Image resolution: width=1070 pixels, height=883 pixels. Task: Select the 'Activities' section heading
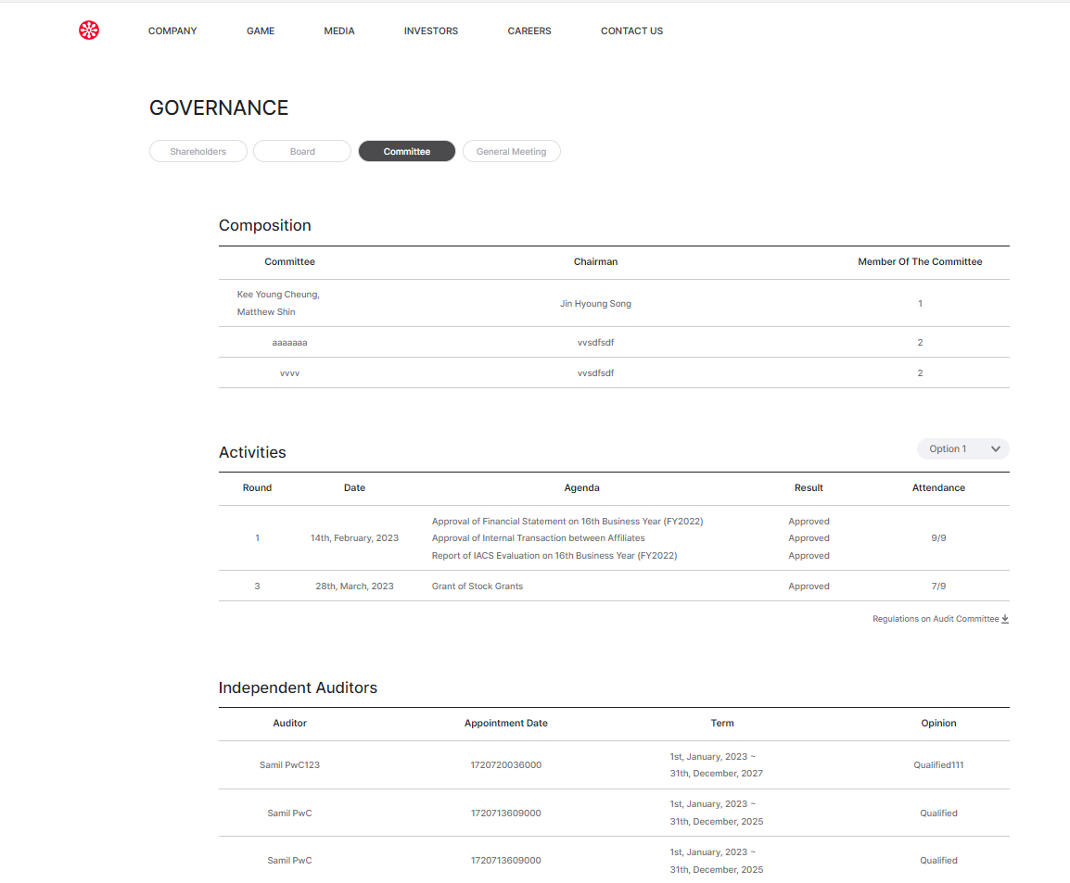[252, 452]
